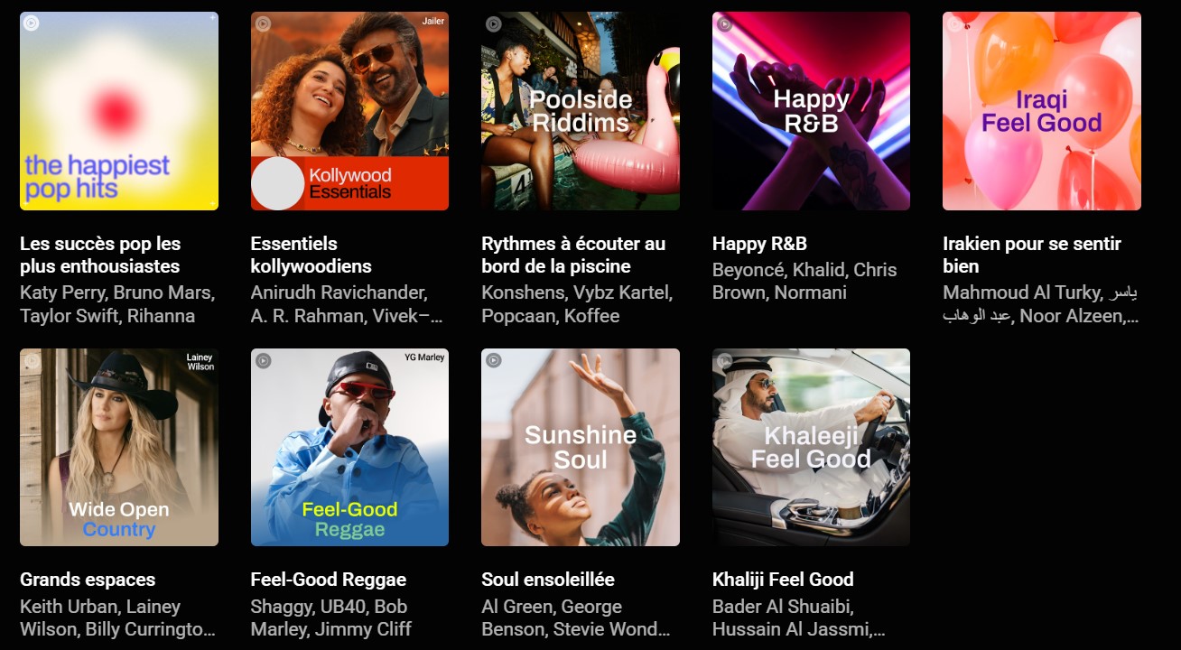
Task: Click play badge on Happy R&B cover
Action: pyautogui.click(x=724, y=23)
